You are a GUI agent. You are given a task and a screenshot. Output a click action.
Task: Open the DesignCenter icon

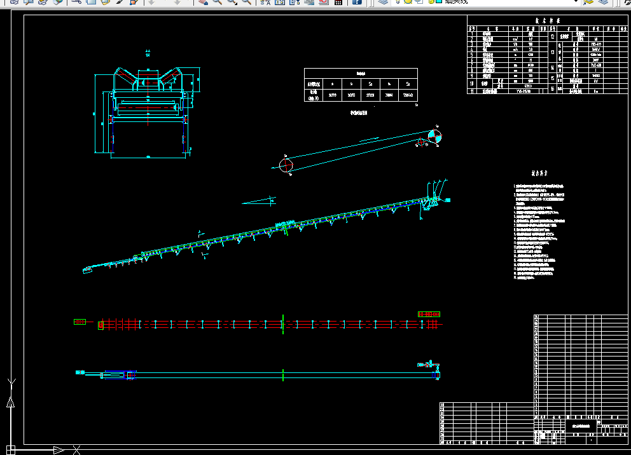pyautogui.click(x=280, y=1)
